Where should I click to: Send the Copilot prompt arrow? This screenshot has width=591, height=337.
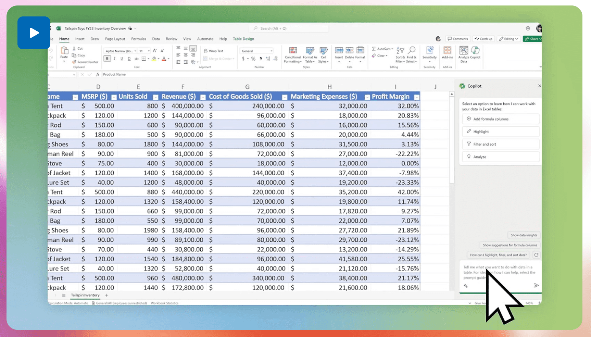(536, 285)
